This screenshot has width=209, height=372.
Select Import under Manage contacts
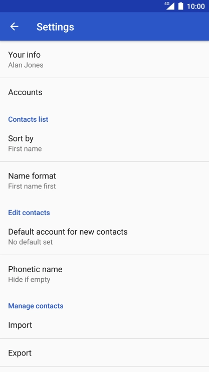[x=104, y=325]
